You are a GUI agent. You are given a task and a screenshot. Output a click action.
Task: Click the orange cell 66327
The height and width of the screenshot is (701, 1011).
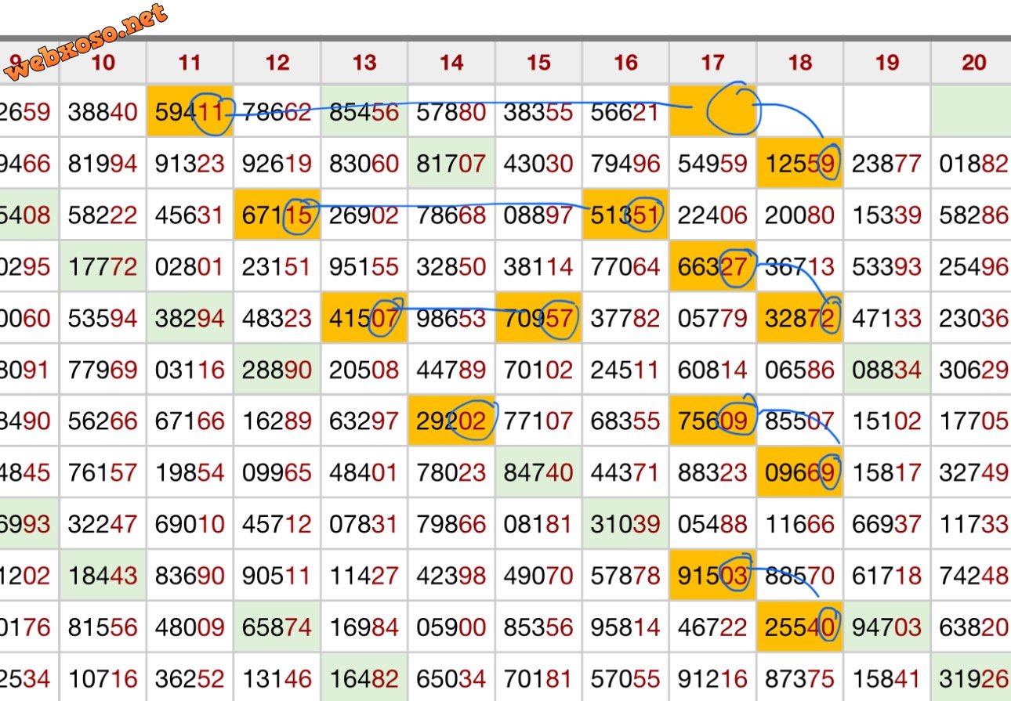[712, 266]
